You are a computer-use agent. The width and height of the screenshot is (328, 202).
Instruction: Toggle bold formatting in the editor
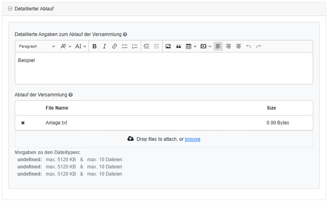(94, 46)
